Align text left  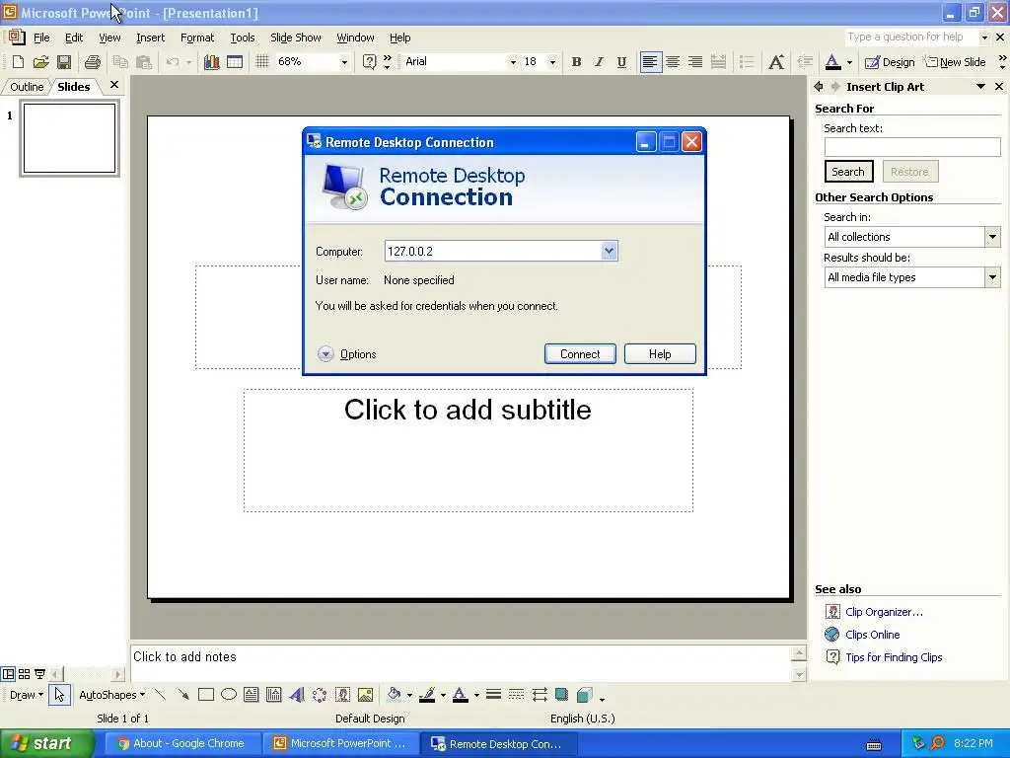pyautogui.click(x=650, y=62)
